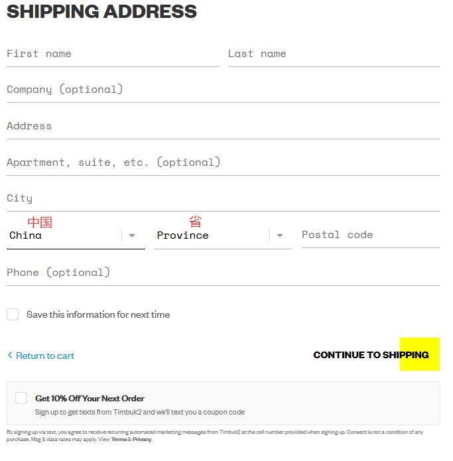Open the Privacy link in the disclaimer

point(141,439)
